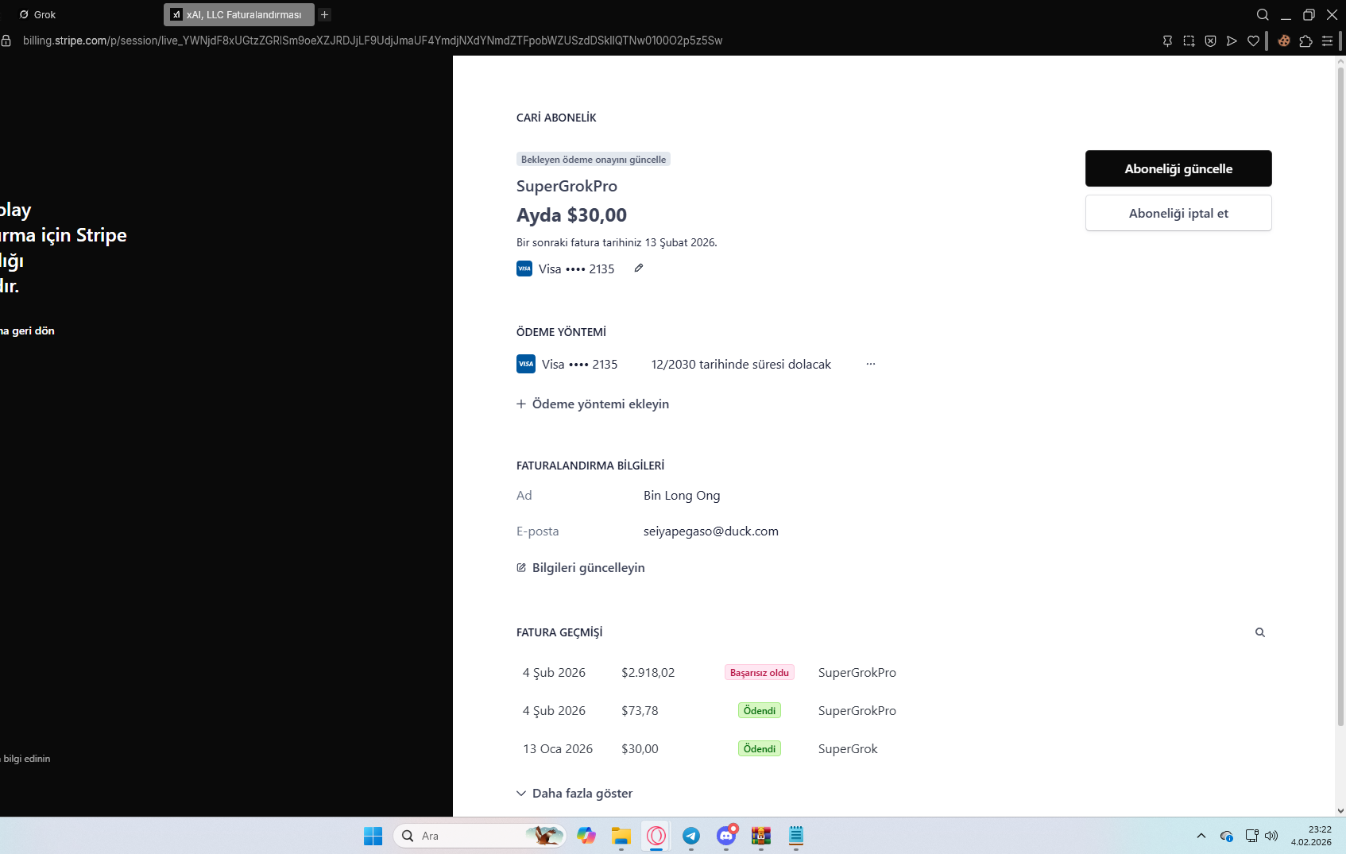
Task: Click the pencil icon beside Visa 2135
Action: [638, 269]
